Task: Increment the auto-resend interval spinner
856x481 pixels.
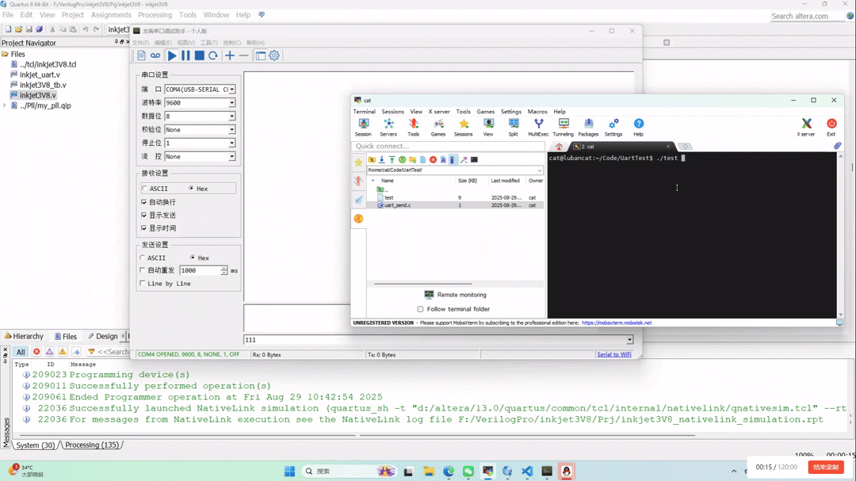Action: (x=224, y=268)
